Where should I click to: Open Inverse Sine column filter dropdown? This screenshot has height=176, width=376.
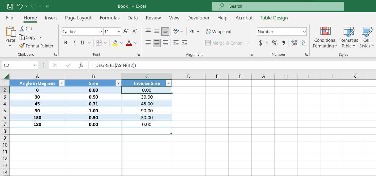click(169, 83)
